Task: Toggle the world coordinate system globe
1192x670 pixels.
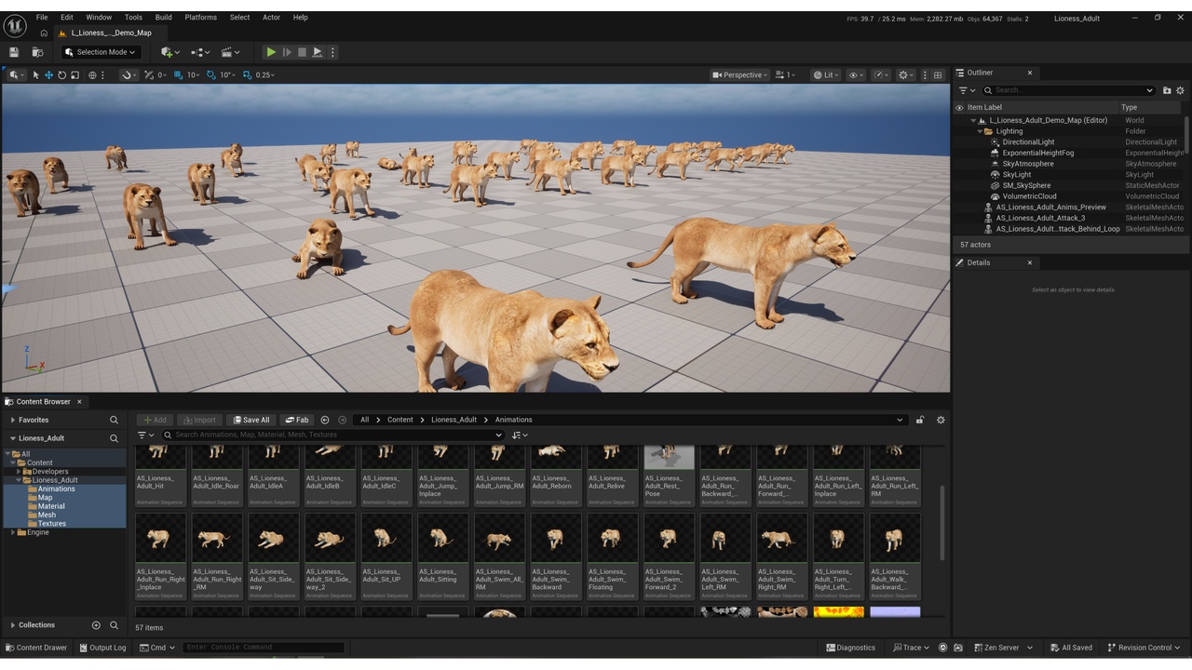Action: (92, 74)
